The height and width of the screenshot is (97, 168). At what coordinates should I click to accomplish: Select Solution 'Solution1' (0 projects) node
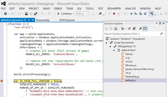point(128,39)
